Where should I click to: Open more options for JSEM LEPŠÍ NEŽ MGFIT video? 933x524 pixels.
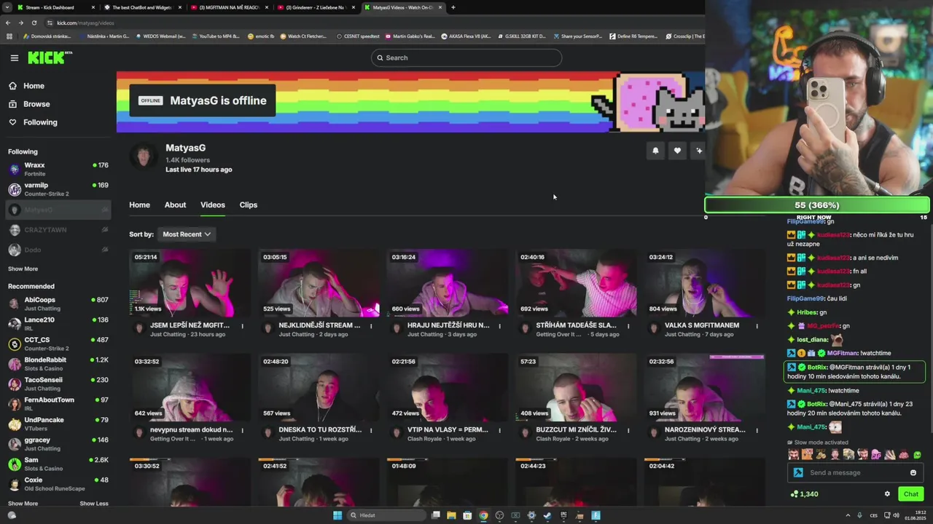pos(243,326)
